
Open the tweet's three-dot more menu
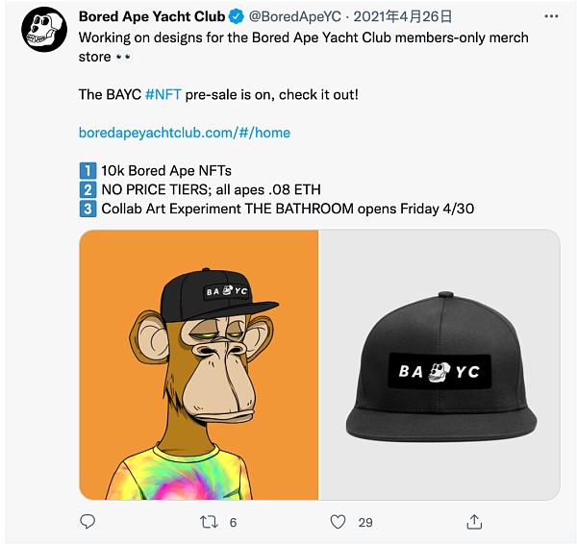549,17
